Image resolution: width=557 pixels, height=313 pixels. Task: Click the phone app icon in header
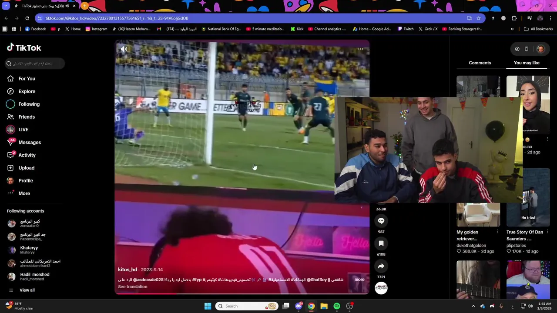[527, 49]
